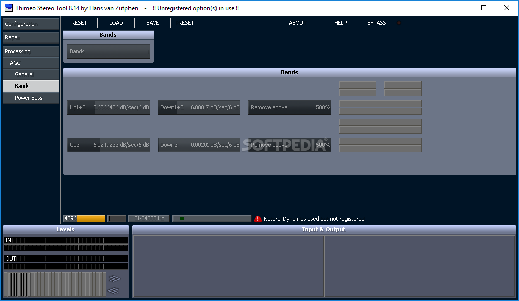Adjust the Down3 speed slider

(x=199, y=145)
